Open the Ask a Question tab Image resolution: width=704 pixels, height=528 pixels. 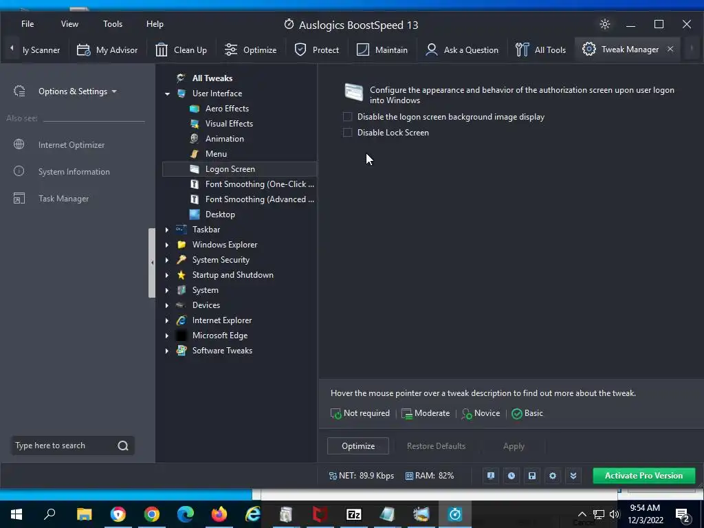pos(461,49)
